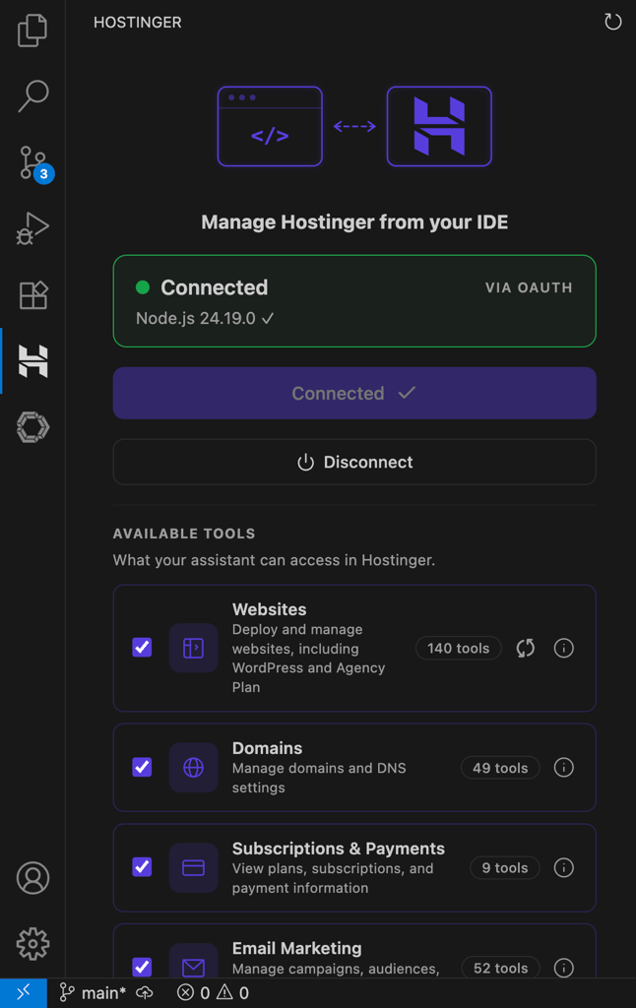Click the 'Websites' card title
Viewport: 636px width, 1008px height.
pos(269,609)
